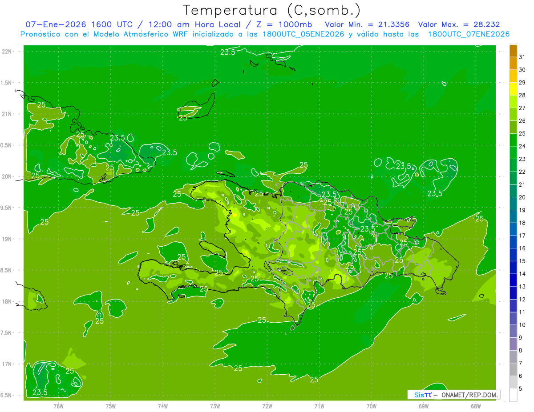Click the 68W longitude axis label

click(x=476, y=406)
